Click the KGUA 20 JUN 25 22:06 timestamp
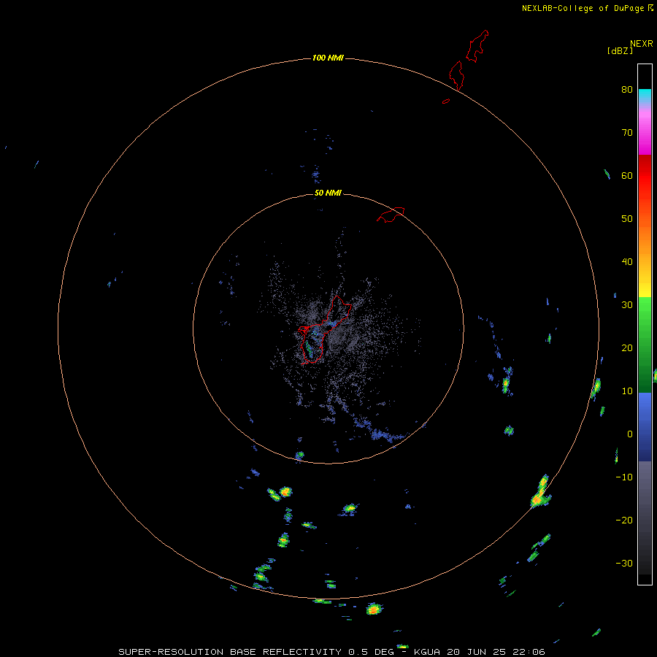The image size is (657, 657). click(x=480, y=652)
